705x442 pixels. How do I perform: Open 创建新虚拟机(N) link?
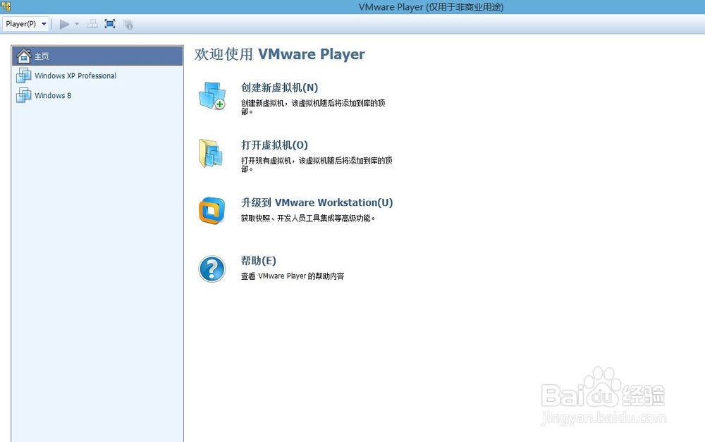point(279,87)
